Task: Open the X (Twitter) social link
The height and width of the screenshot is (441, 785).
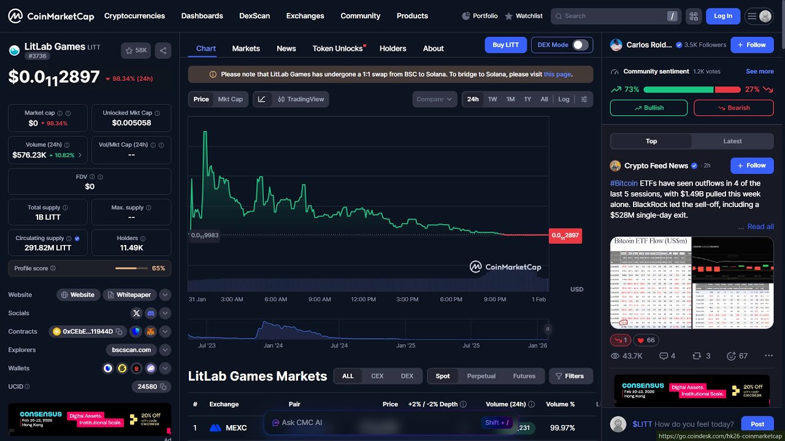Action: [x=136, y=313]
